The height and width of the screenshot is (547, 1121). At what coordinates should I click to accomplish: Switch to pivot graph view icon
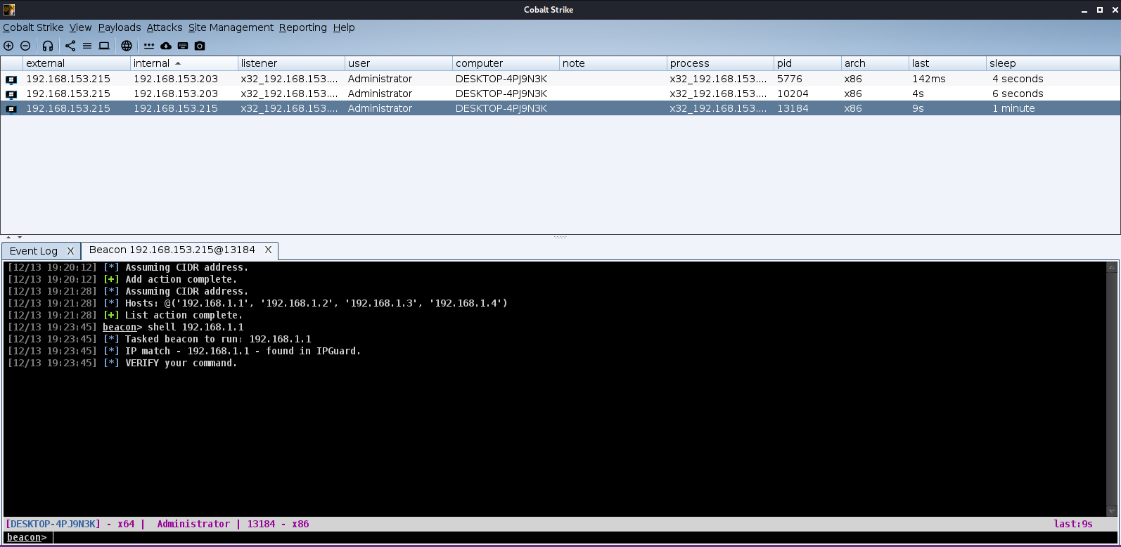[70, 46]
